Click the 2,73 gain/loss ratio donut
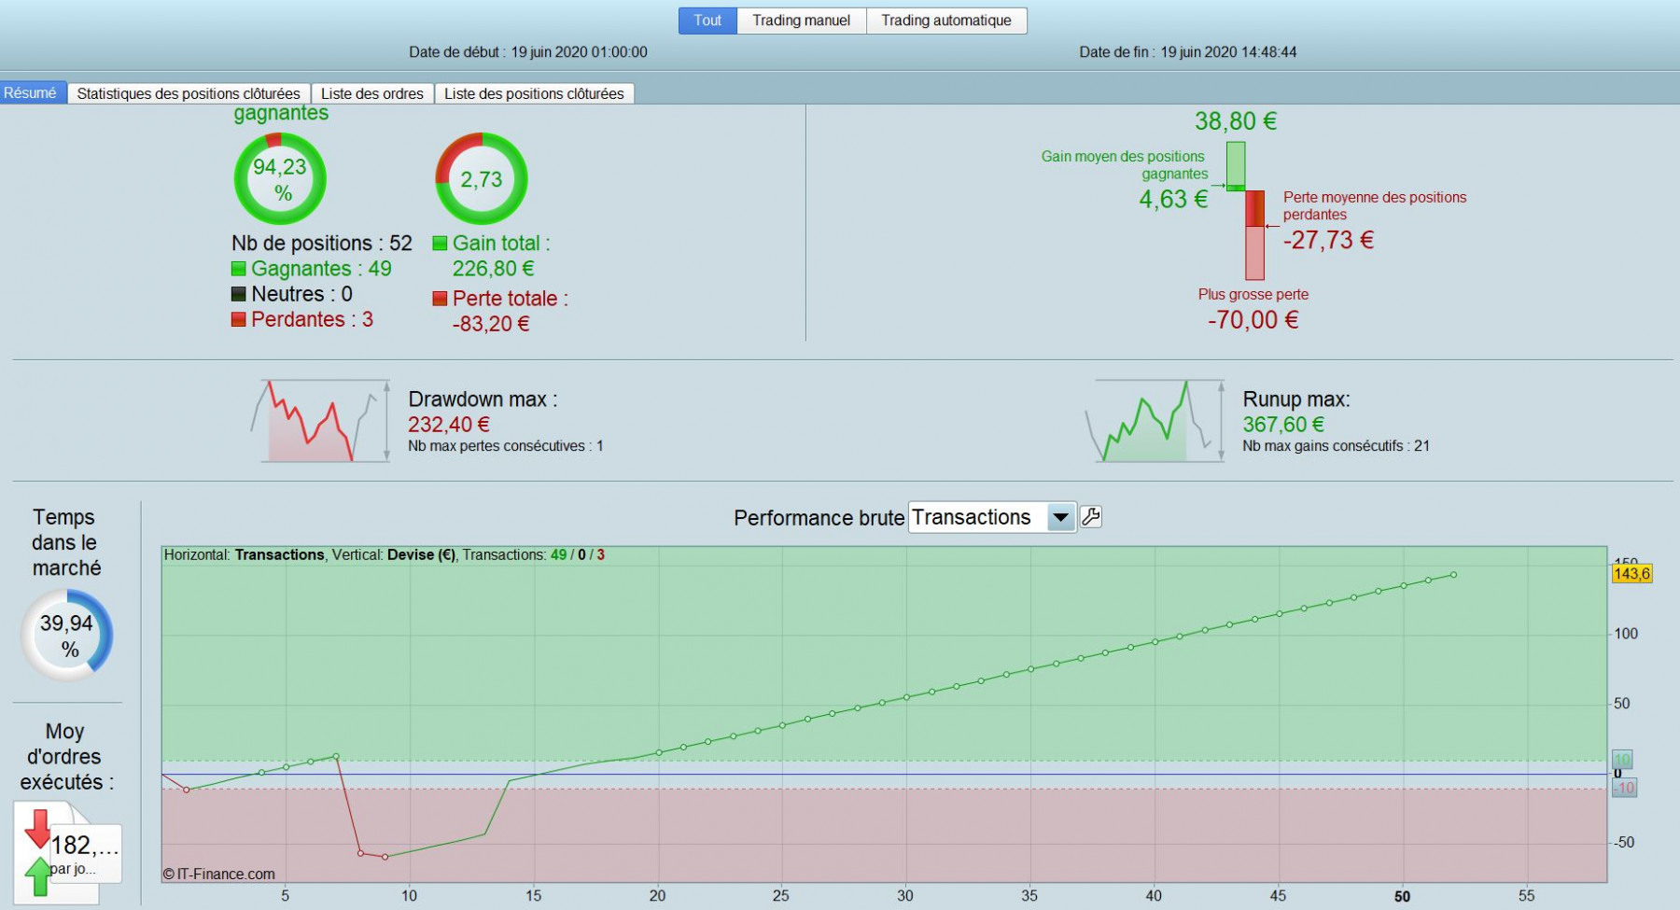The height and width of the screenshot is (910, 1680). tap(482, 178)
